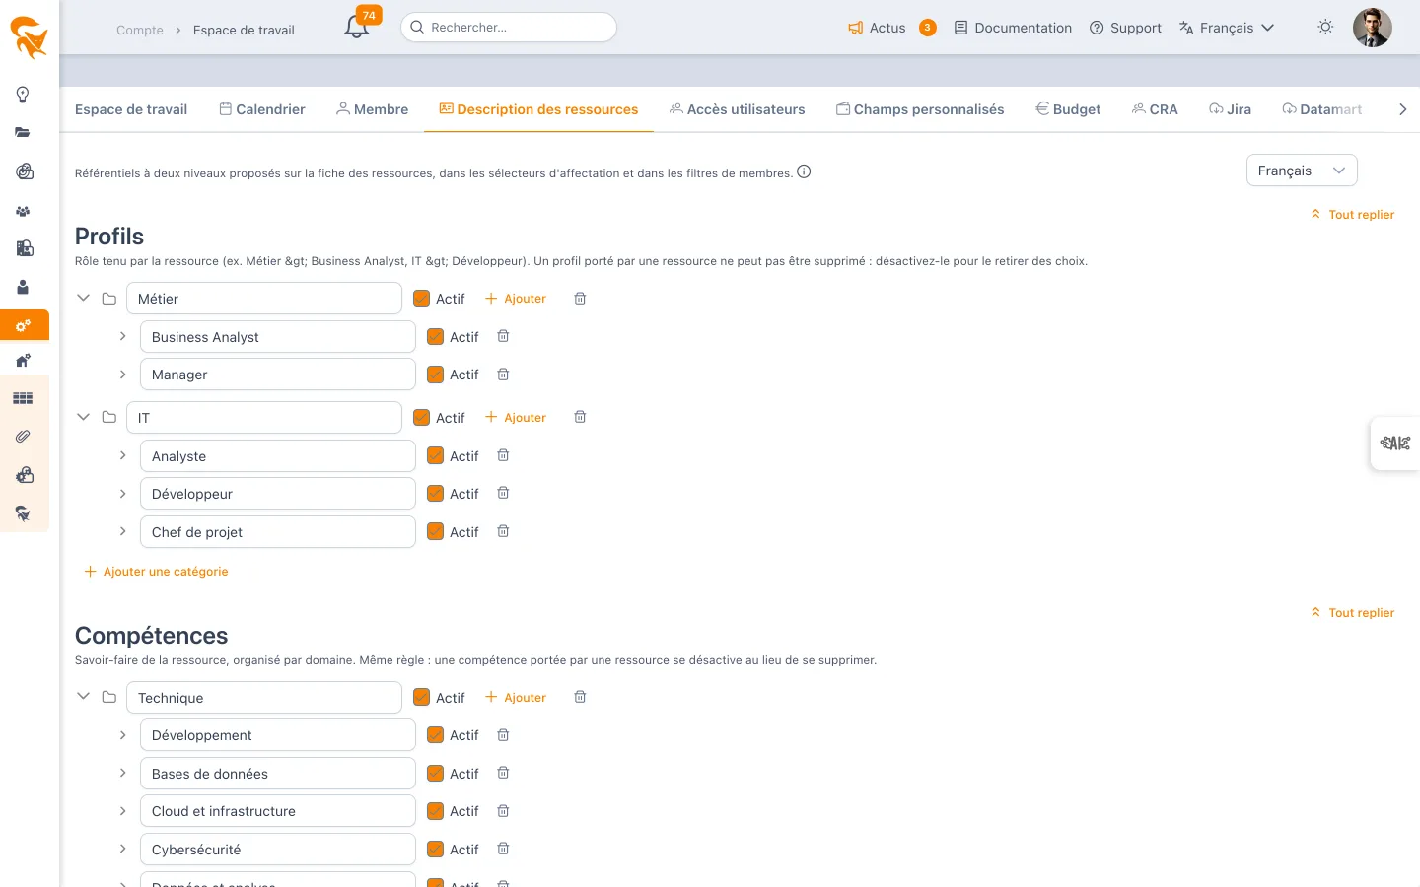The image size is (1420, 887).
Task: Uncheck the Actif checkbox for Métier
Action: [x=421, y=299]
